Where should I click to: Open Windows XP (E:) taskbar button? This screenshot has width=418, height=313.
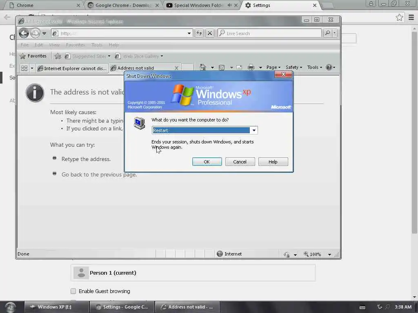[x=56, y=307]
